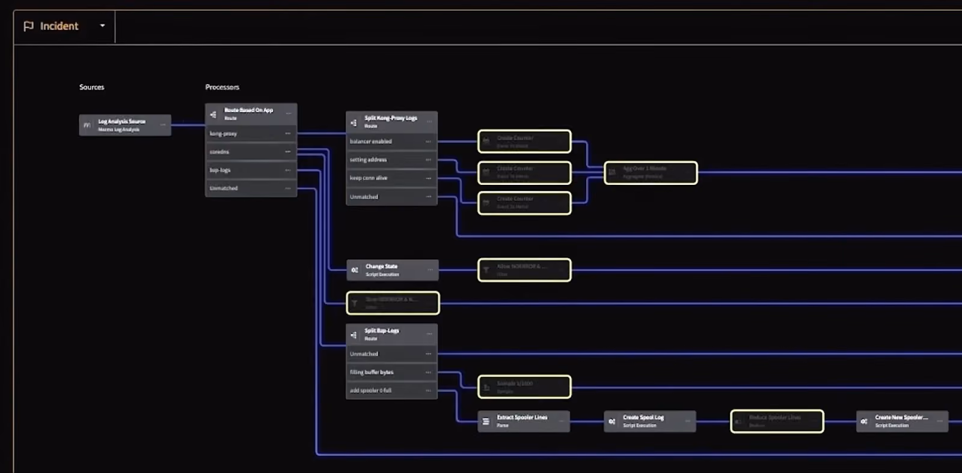This screenshot has width=962, height=473.
Task: Open the Create New Spooler options menu
Action: [940, 421]
